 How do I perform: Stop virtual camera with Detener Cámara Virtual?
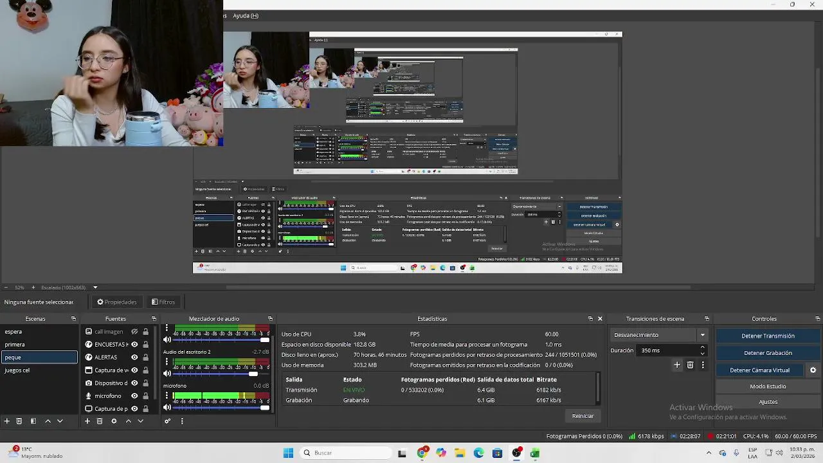tap(759, 370)
